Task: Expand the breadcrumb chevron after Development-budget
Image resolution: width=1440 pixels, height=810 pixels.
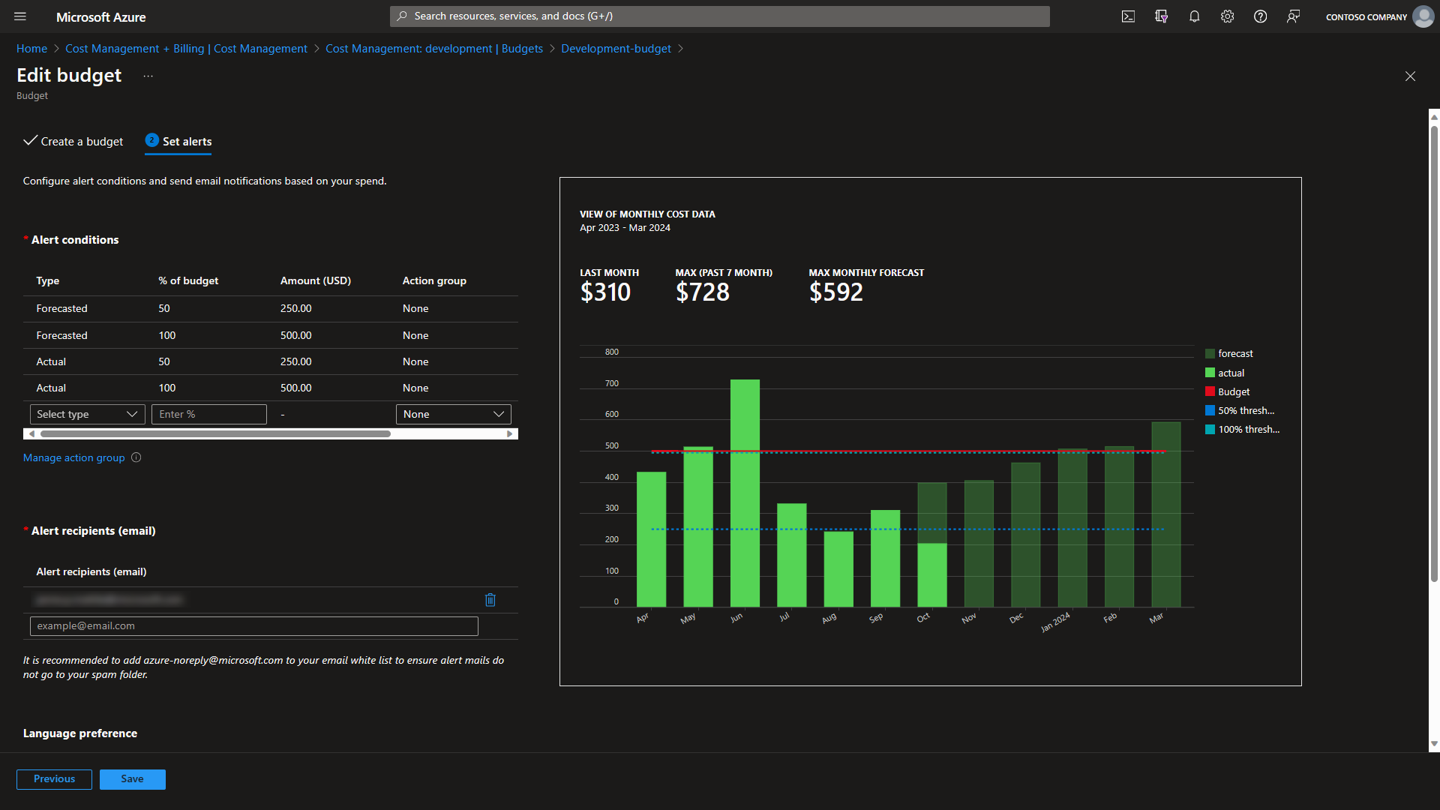Action: coord(680,49)
